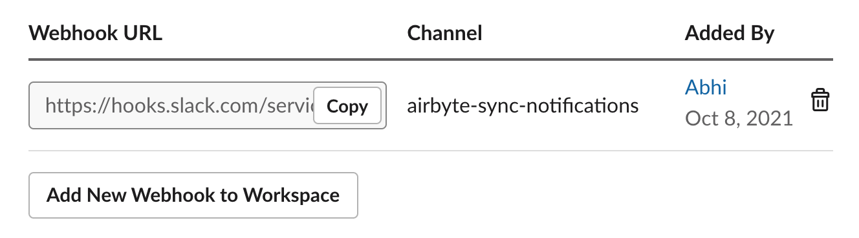Select the airbyte-sync-notifications channel name
The image size is (859, 238).
(523, 106)
